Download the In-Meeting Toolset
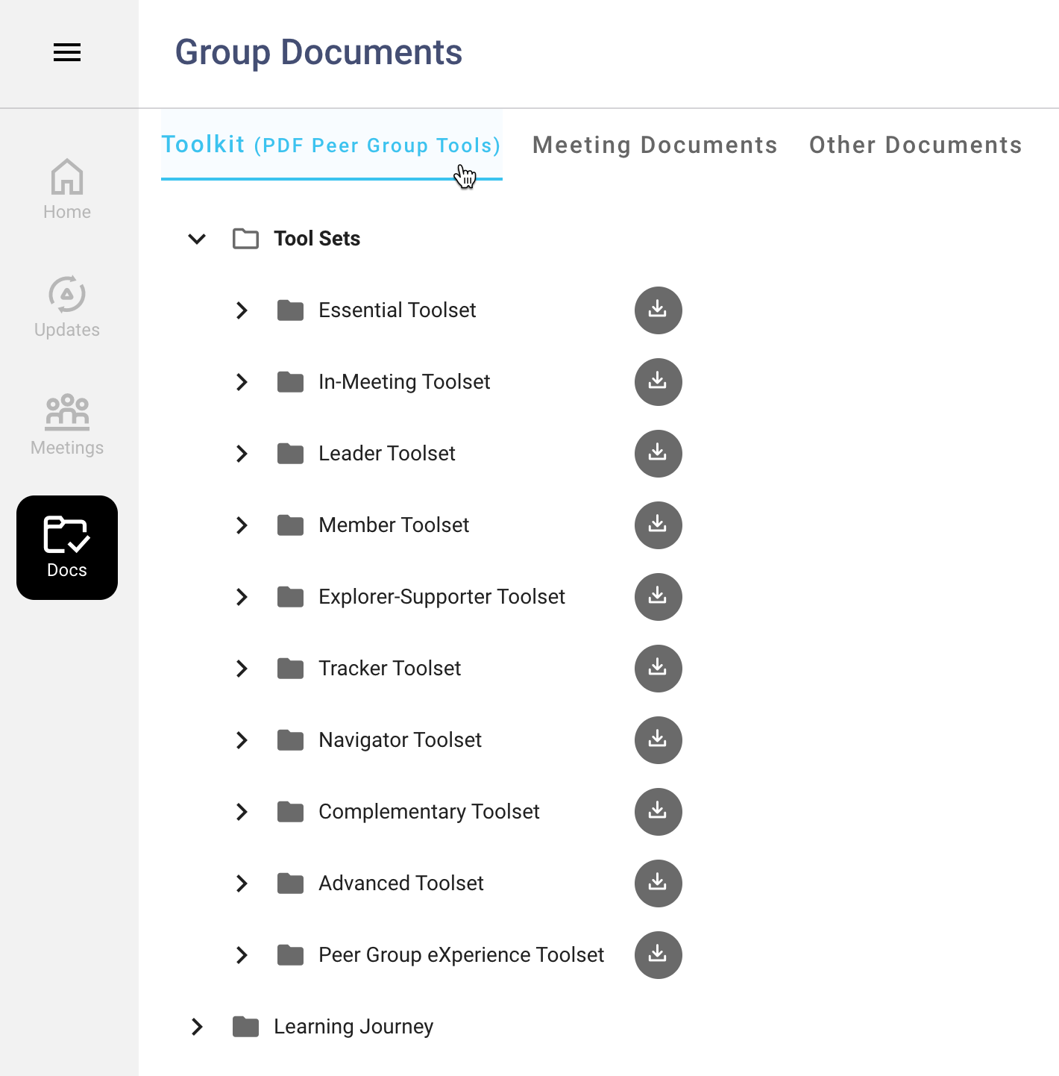1059x1076 pixels. [x=658, y=382]
